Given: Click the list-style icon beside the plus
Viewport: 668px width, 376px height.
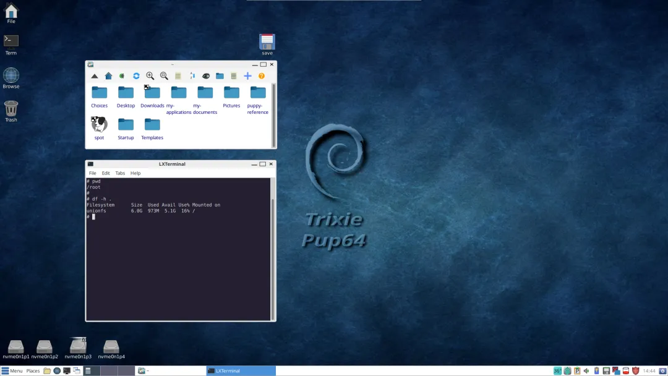Looking at the screenshot, I should (x=233, y=76).
